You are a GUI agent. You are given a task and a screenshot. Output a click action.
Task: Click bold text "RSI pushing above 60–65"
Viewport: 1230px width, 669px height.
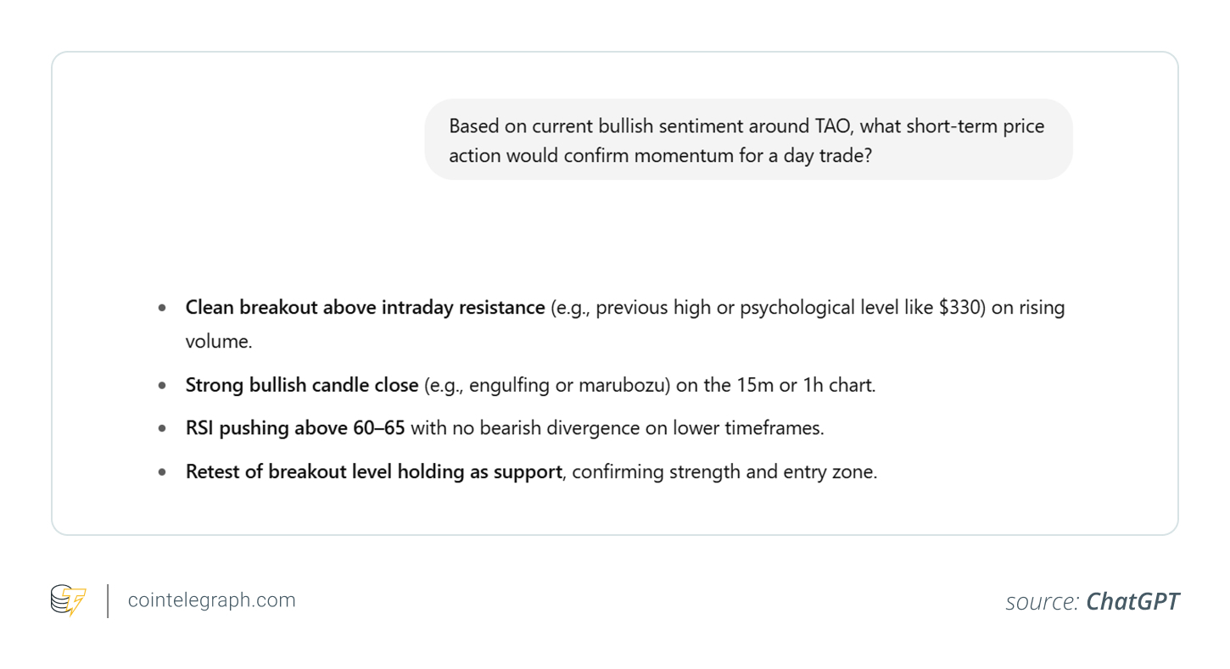pos(295,428)
